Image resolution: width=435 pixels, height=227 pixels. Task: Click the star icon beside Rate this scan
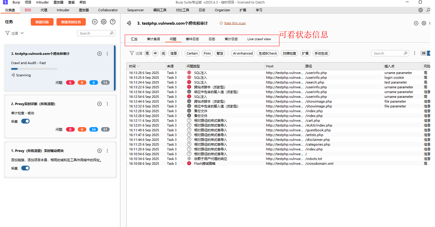click(x=221, y=23)
